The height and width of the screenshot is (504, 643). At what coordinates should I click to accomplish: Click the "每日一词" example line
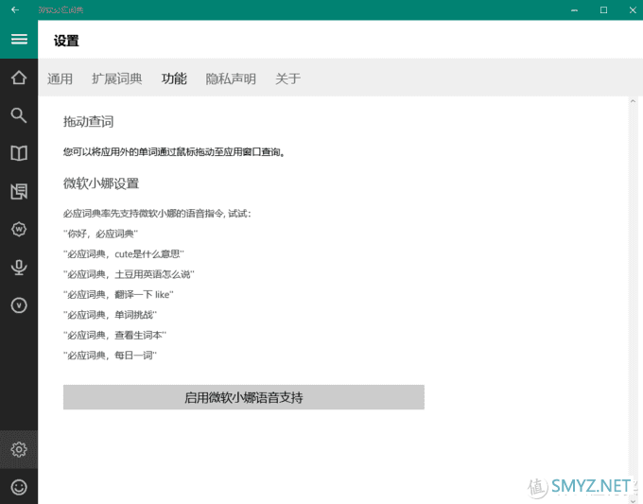click(x=110, y=356)
